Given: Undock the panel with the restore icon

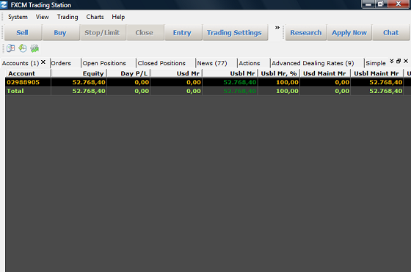Looking at the screenshot, I should coord(399,61).
